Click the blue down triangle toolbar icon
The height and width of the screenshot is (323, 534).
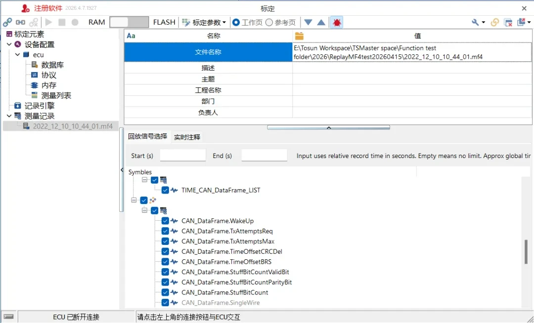tap(308, 22)
